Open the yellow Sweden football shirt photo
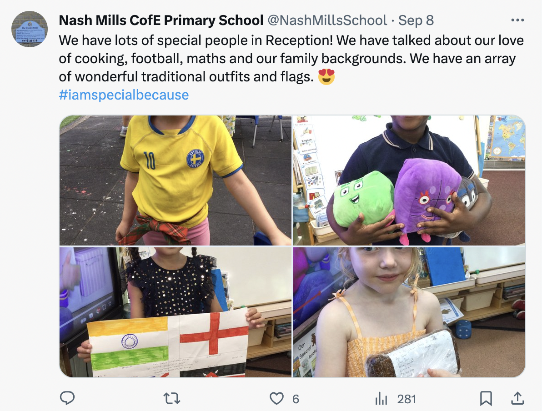 176,180
